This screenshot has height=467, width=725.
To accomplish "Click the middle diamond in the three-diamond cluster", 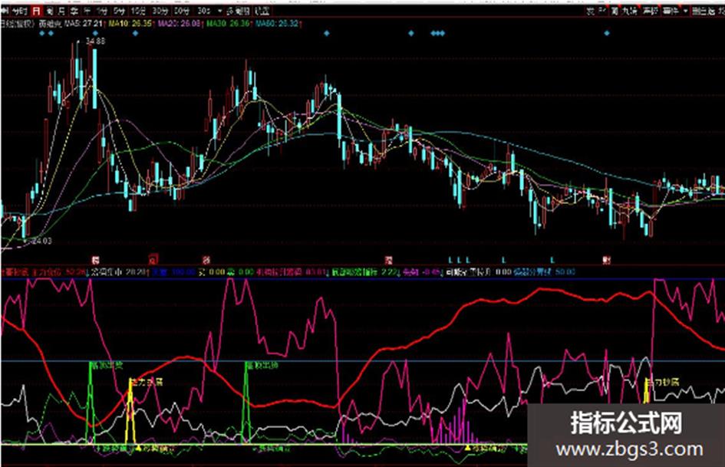I will tap(438, 33).
